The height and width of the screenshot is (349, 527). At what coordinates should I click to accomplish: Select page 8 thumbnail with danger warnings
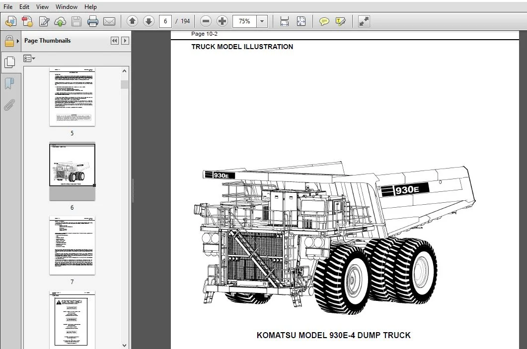pyautogui.click(x=72, y=320)
